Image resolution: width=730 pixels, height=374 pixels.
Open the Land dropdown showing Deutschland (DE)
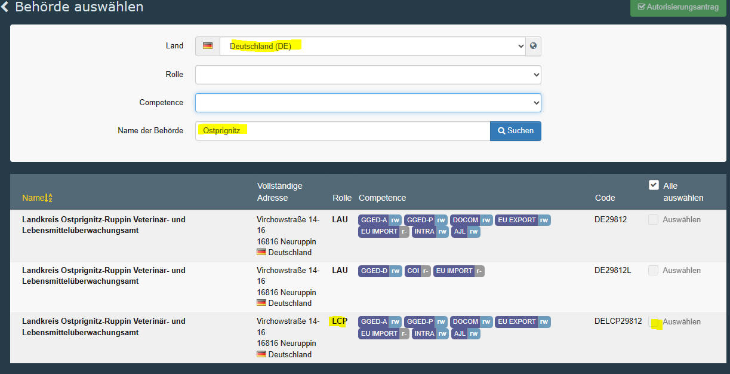coord(372,46)
